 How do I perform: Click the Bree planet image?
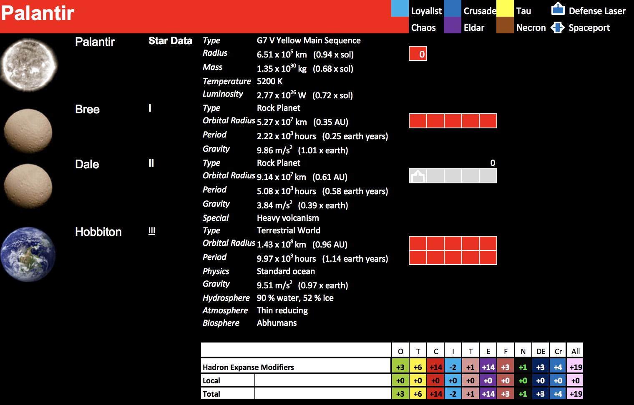28,131
